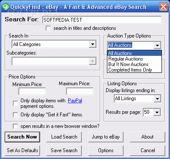170x159 pixels.
Task: Open the All Listings dropdown
Action: (138, 98)
